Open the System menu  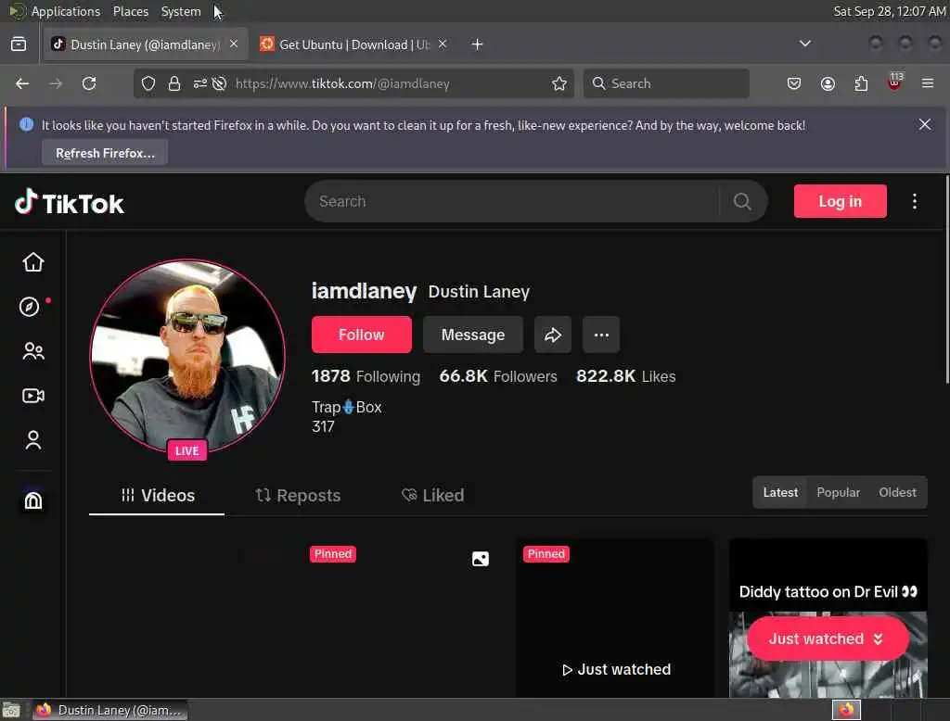[181, 11]
